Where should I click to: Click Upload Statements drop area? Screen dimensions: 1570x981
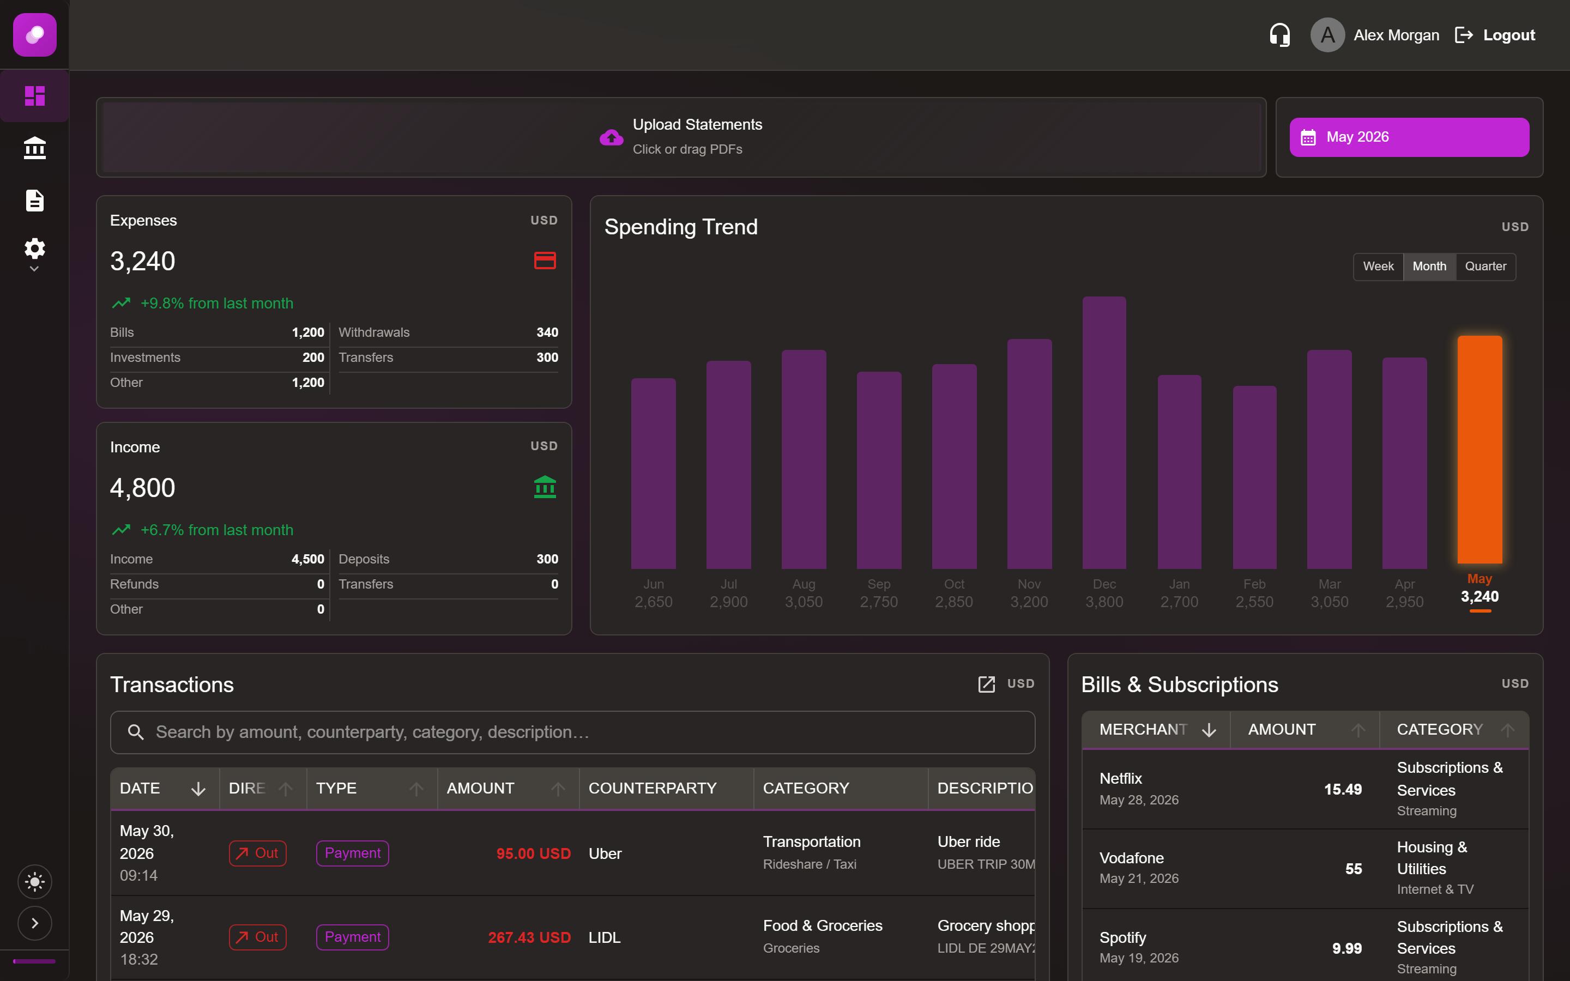click(x=681, y=137)
